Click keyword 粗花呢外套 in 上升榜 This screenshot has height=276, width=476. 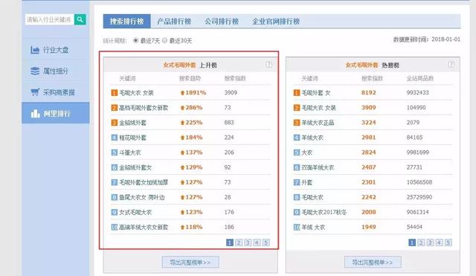[x=132, y=138]
